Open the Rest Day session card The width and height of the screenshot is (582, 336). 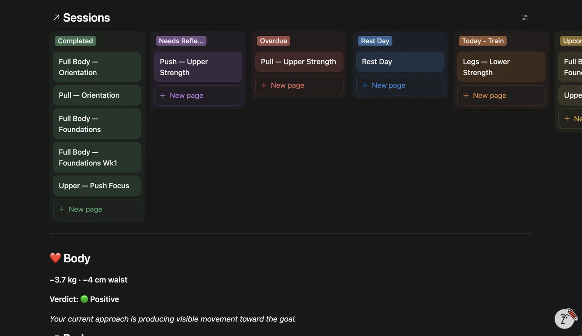coord(400,62)
